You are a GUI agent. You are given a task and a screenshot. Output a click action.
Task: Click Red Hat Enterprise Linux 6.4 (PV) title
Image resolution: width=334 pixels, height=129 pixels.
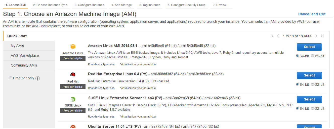[x=118, y=74]
